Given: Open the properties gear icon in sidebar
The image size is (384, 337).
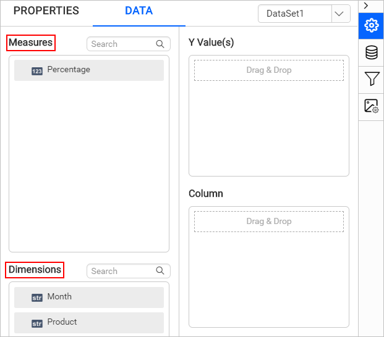Looking at the screenshot, I should click(x=371, y=25).
